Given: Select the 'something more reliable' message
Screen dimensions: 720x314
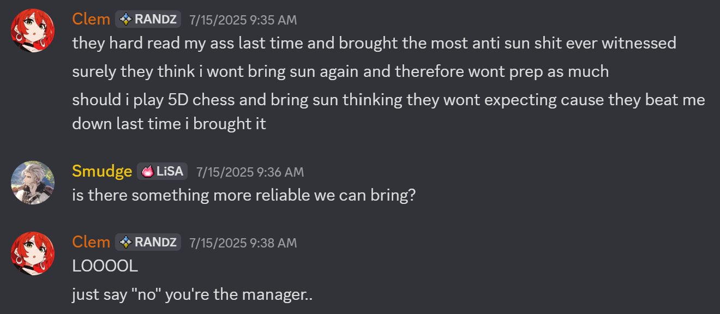Looking at the screenshot, I should [x=244, y=195].
